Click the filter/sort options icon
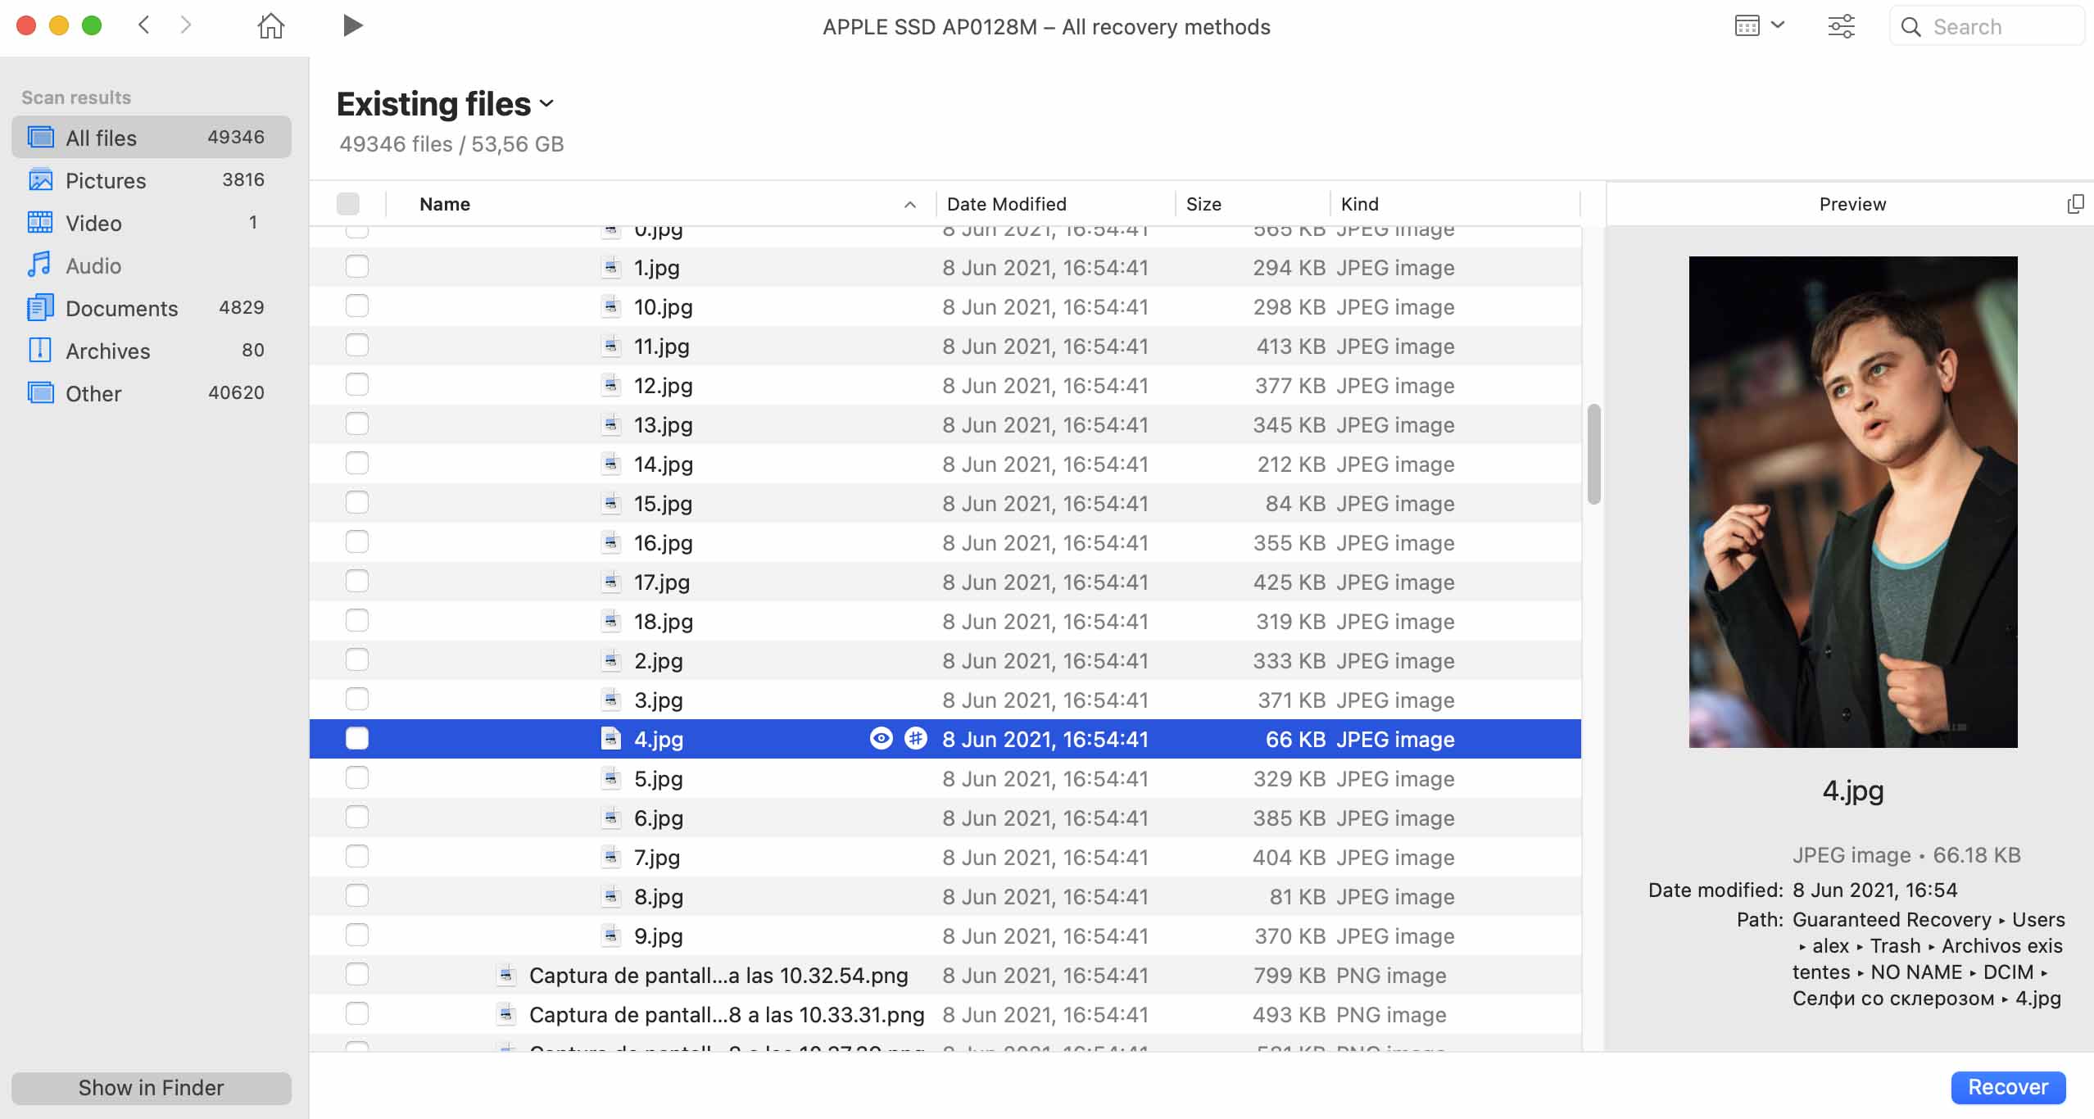The height and width of the screenshot is (1119, 2094). click(1841, 26)
